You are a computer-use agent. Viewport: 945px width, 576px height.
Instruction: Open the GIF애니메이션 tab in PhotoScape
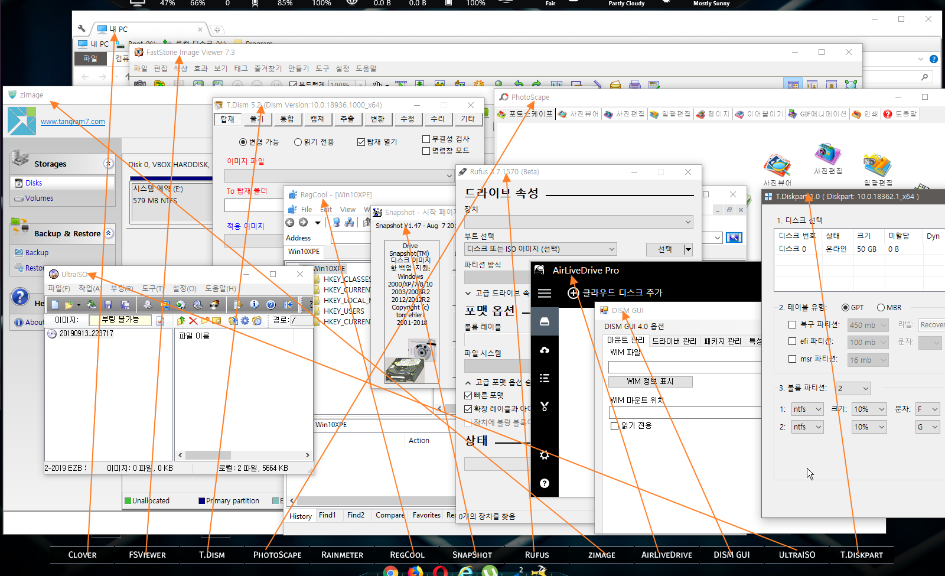(818, 113)
